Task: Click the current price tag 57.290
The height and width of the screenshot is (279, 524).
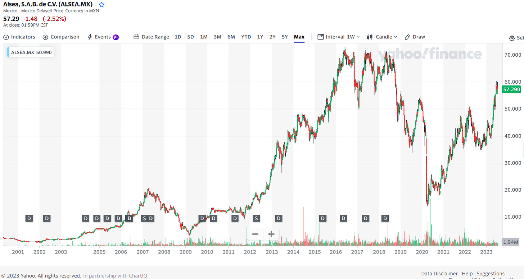Action: [x=511, y=89]
